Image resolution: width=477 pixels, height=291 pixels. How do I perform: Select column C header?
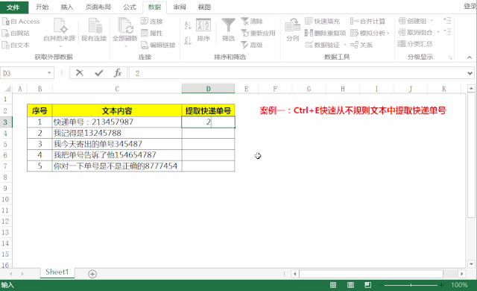(117, 89)
